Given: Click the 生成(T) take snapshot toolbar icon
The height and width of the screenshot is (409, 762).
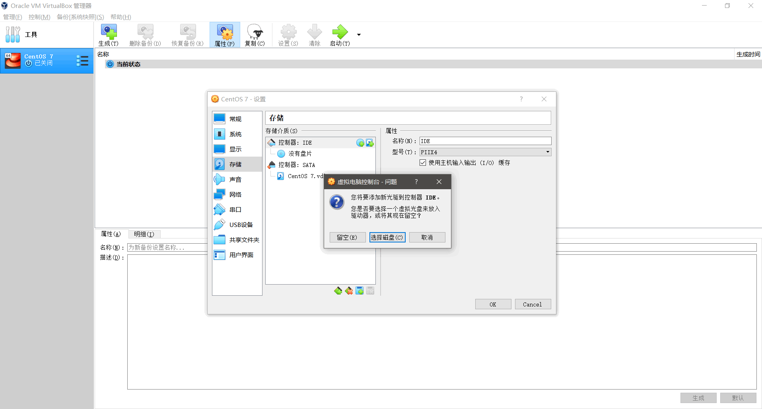Looking at the screenshot, I should tap(109, 35).
